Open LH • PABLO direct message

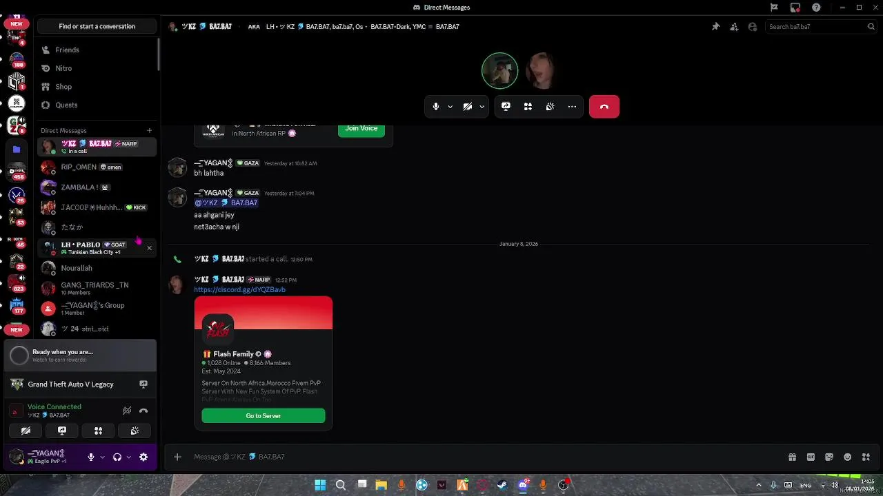(97, 248)
